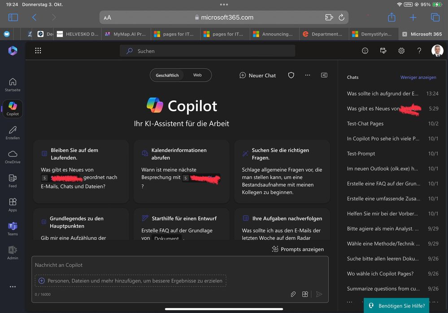
Task: Open the chat more options ellipsis
Action: pos(308,75)
